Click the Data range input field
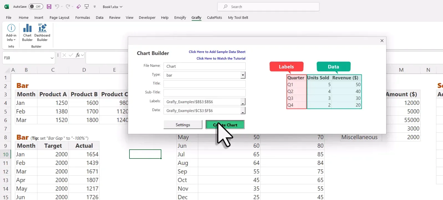 202,111
